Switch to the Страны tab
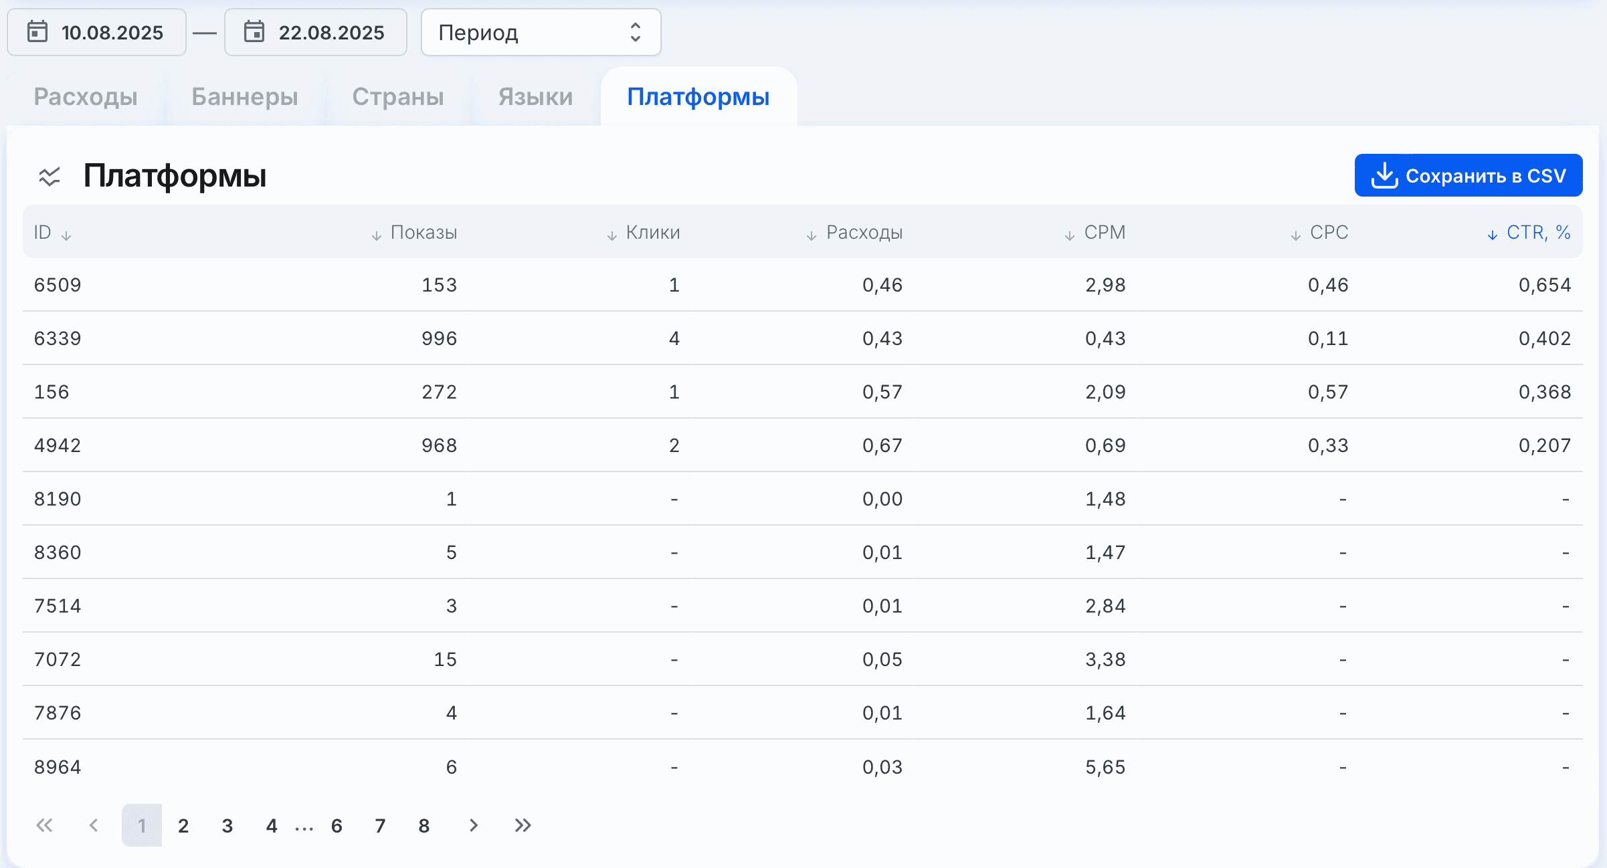The height and width of the screenshot is (868, 1607). (x=398, y=97)
